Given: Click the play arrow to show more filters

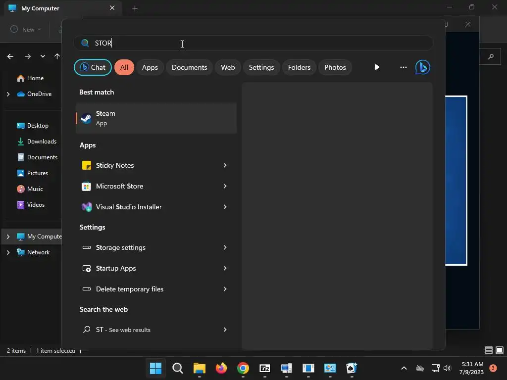Looking at the screenshot, I should click(377, 67).
